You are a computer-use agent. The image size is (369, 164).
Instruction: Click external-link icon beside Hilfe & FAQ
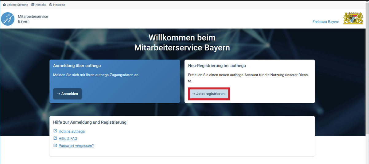point(55,138)
